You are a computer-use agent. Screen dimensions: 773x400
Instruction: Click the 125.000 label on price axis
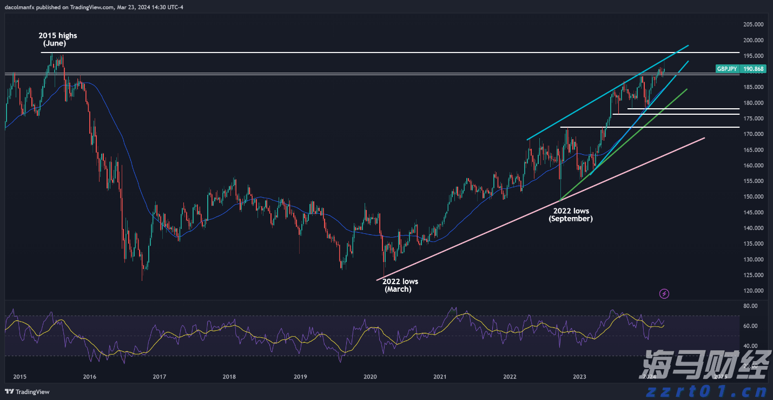coord(753,275)
